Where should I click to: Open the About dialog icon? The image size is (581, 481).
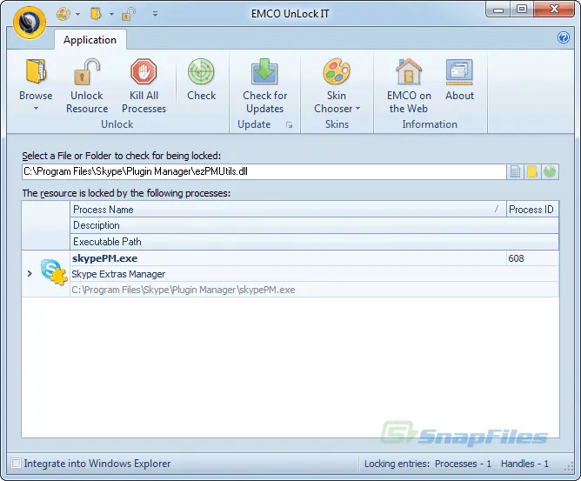459,74
